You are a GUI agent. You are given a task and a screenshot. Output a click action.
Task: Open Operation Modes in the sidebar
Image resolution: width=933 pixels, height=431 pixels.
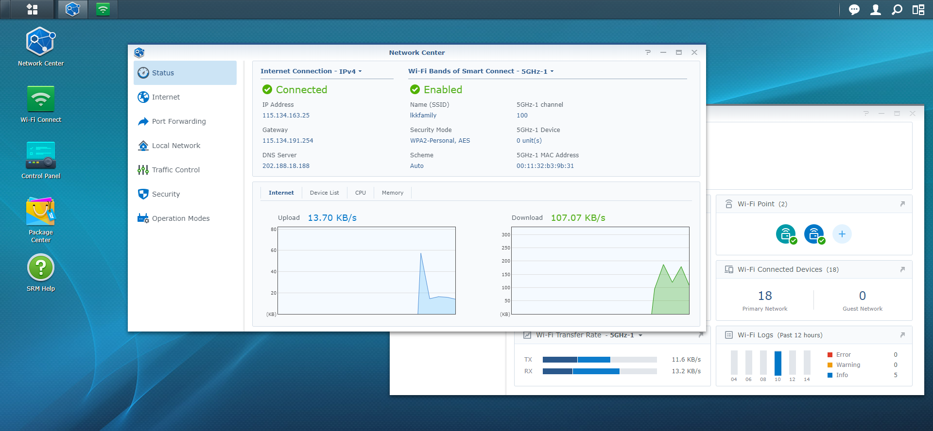[x=185, y=218]
